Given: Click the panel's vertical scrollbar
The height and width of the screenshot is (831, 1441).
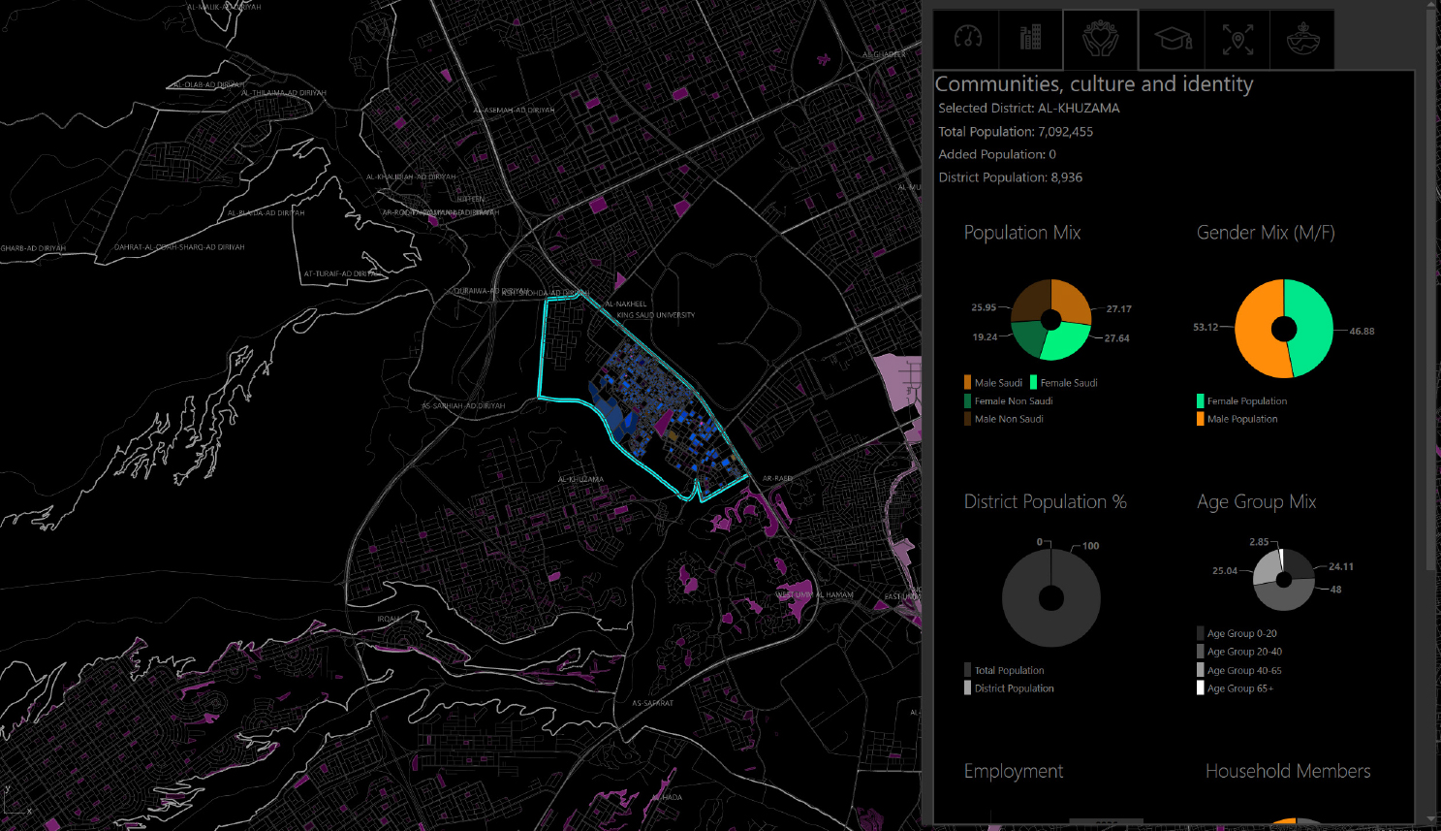Looking at the screenshot, I should click(1432, 291).
